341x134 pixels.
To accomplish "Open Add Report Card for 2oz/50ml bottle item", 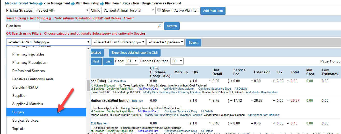I will [x=148, y=111].
